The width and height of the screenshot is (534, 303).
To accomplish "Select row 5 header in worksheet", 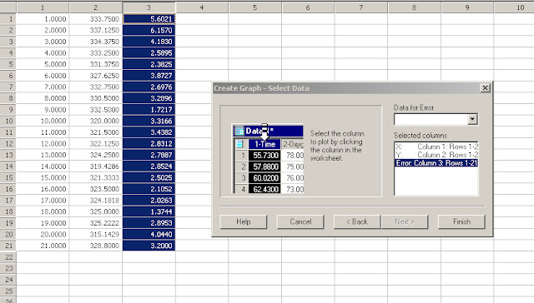I will tap(8, 64).
